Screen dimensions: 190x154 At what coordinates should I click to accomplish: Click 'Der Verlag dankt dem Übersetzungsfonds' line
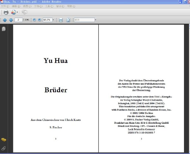[x=142, y=80]
